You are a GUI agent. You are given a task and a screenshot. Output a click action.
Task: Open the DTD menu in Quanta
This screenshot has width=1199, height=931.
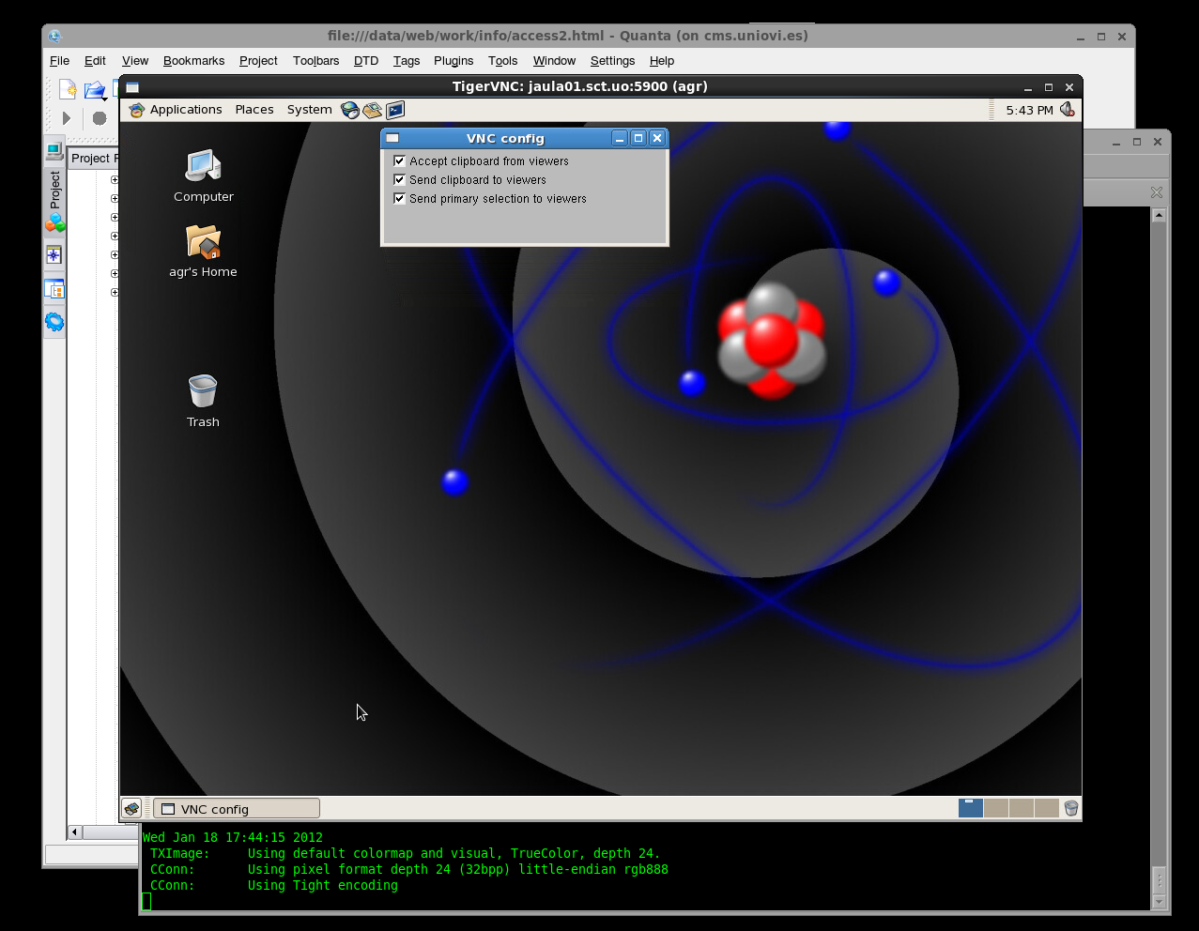coord(366,61)
